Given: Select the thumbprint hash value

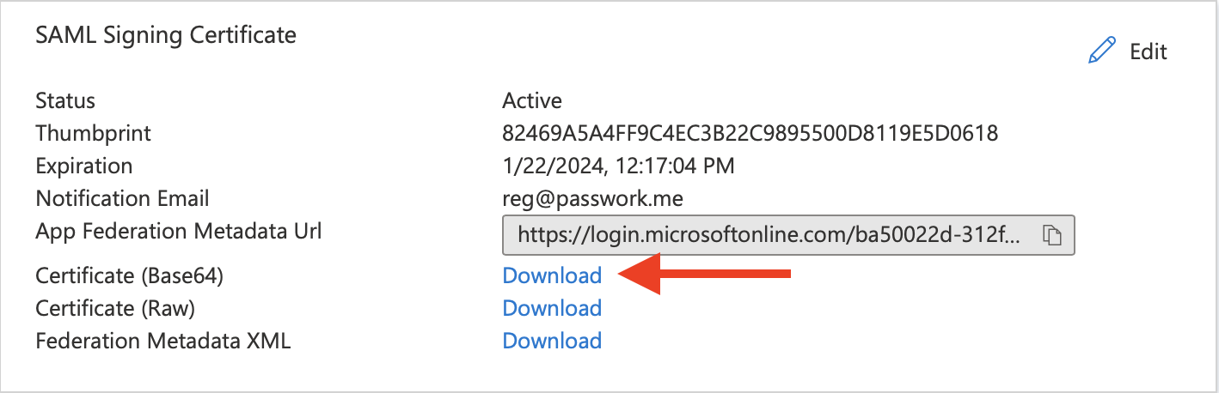Looking at the screenshot, I should (x=750, y=133).
